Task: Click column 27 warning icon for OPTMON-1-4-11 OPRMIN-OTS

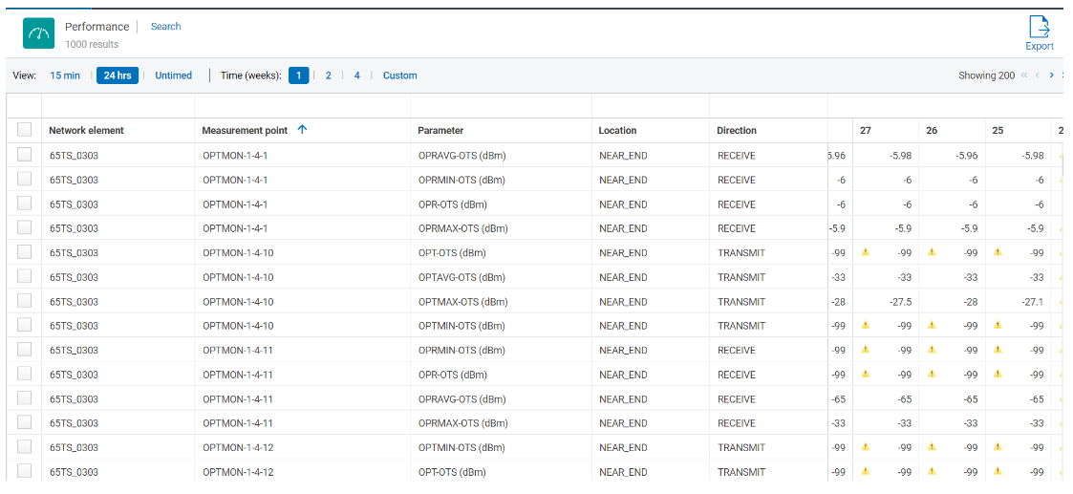Action: [x=865, y=350]
